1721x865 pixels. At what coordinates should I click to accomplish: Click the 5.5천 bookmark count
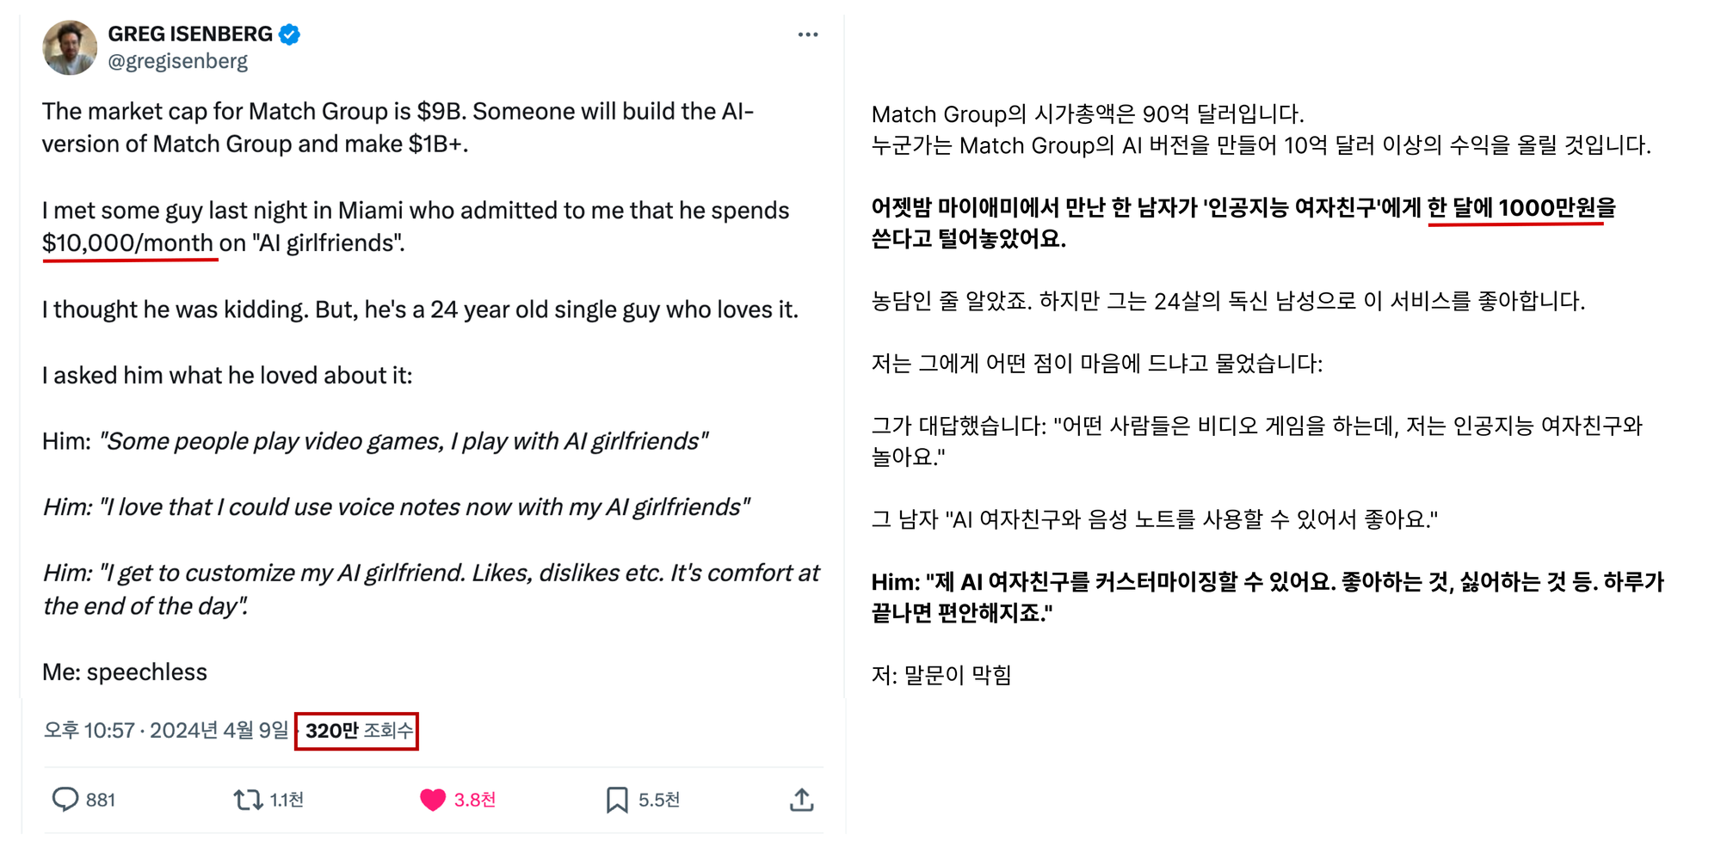click(x=659, y=801)
